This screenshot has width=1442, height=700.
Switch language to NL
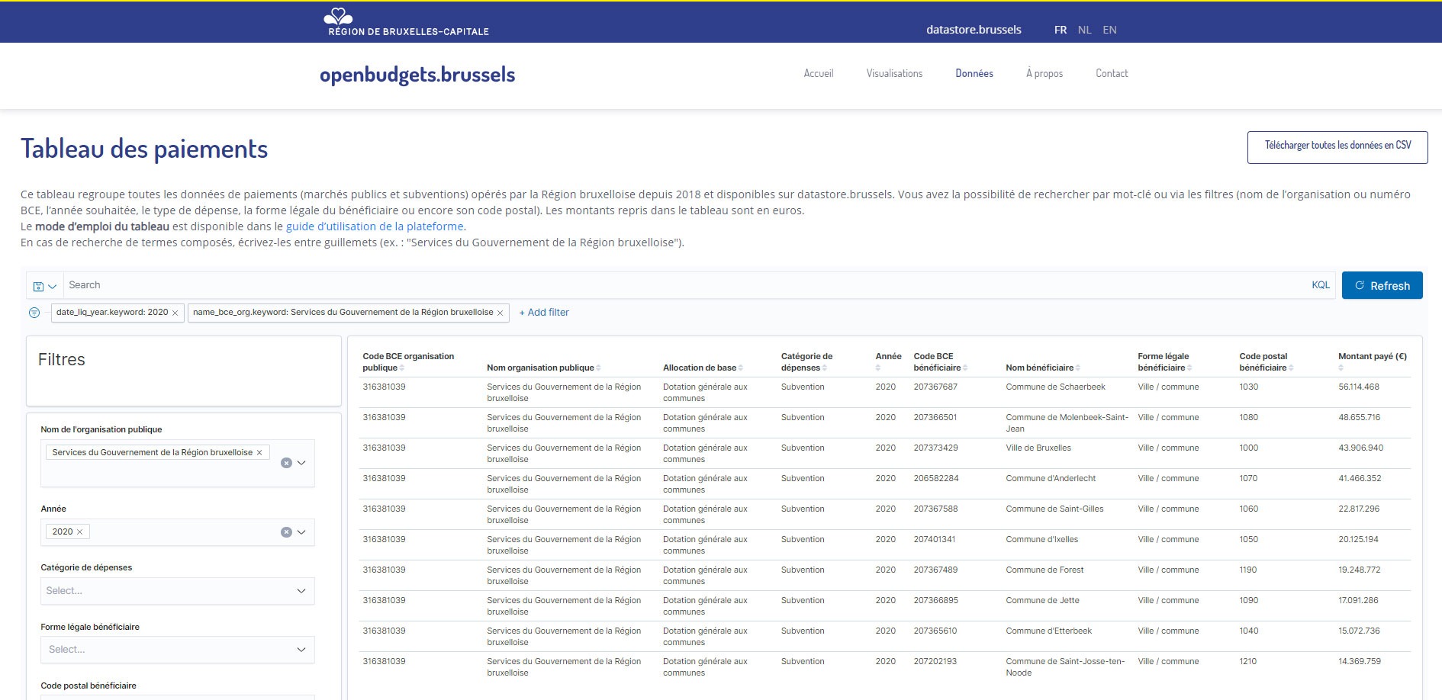click(1084, 30)
